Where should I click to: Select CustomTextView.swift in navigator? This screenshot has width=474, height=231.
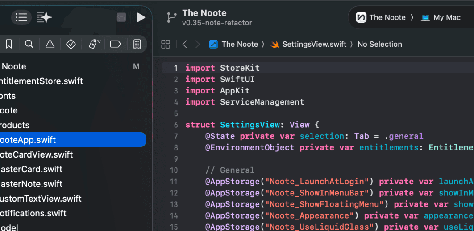(x=73, y=199)
